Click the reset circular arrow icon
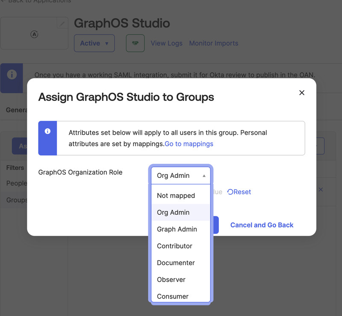Viewport: 342px width, 316px height. point(230,192)
